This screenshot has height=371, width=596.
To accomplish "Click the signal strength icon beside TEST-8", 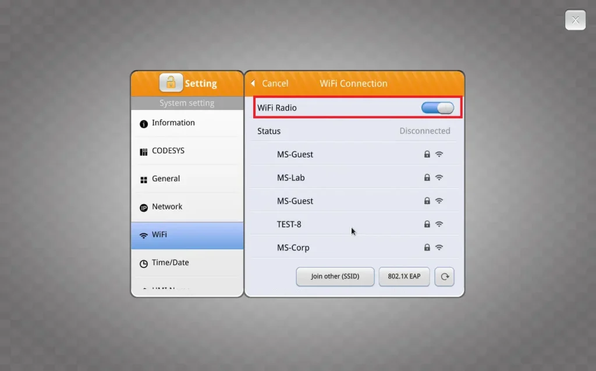I will point(439,224).
